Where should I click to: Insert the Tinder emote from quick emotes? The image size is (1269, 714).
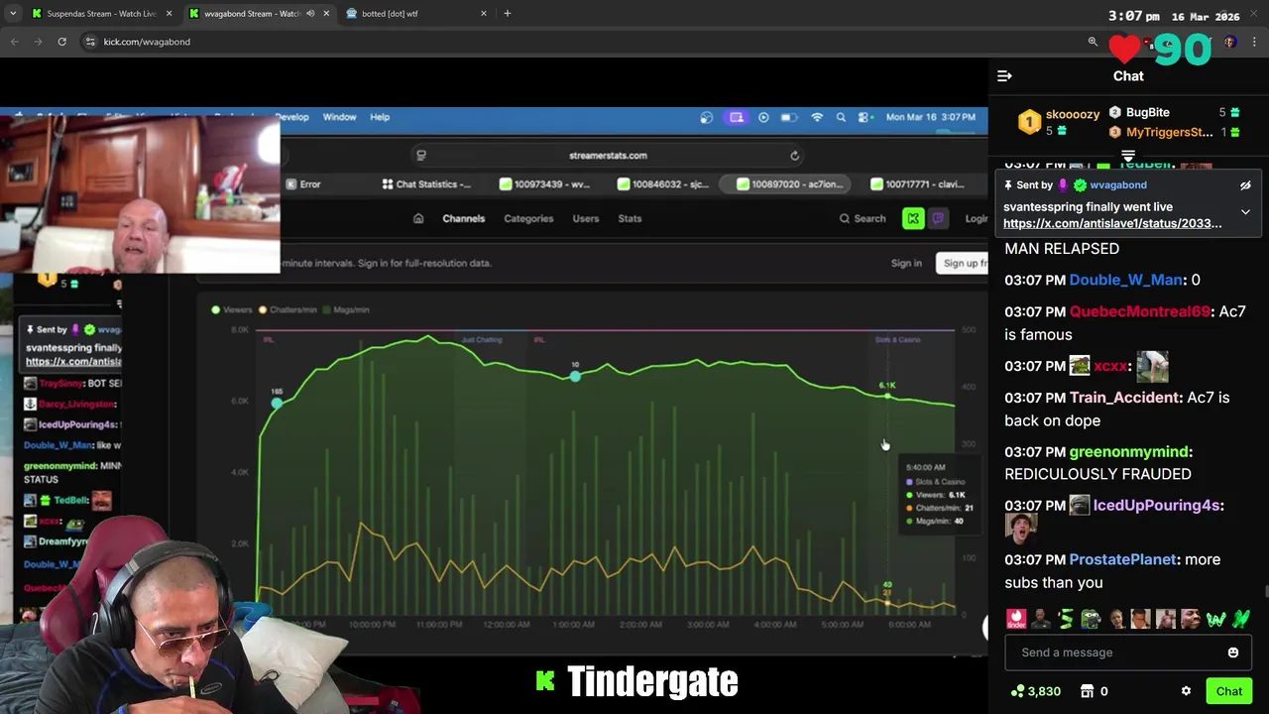tap(1016, 620)
